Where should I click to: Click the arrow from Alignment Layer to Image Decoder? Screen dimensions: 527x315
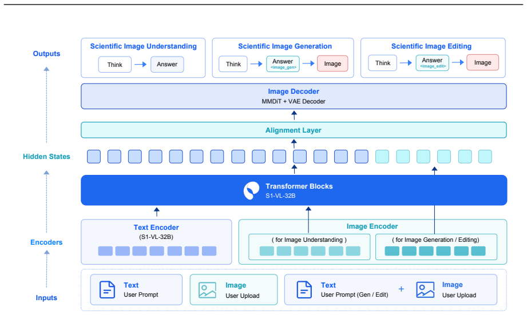[x=294, y=115]
